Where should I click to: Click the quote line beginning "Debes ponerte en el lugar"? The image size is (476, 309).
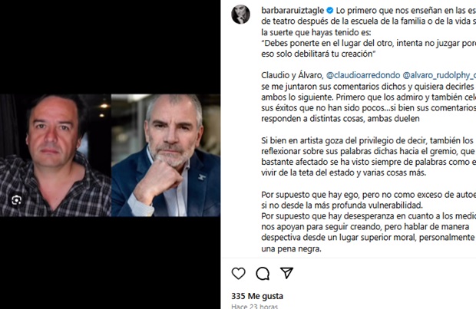[369, 44]
